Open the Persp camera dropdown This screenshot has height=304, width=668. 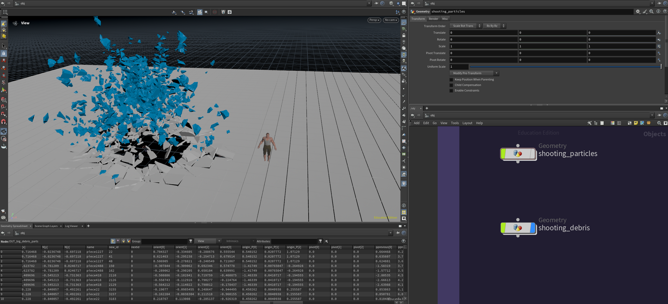click(x=374, y=20)
